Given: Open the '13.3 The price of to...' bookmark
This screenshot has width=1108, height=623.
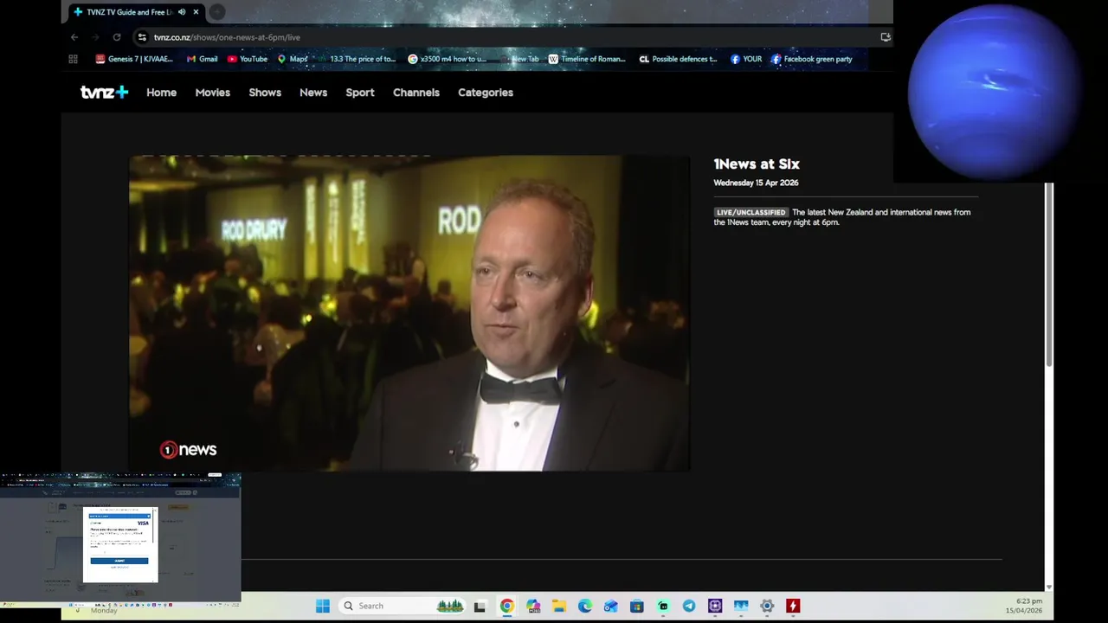Looking at the screenshot, I should click(x=357, y=59).
